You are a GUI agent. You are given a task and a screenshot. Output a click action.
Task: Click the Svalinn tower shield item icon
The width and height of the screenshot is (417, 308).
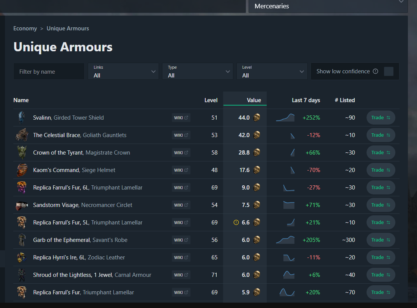click(x=22, y=118)
